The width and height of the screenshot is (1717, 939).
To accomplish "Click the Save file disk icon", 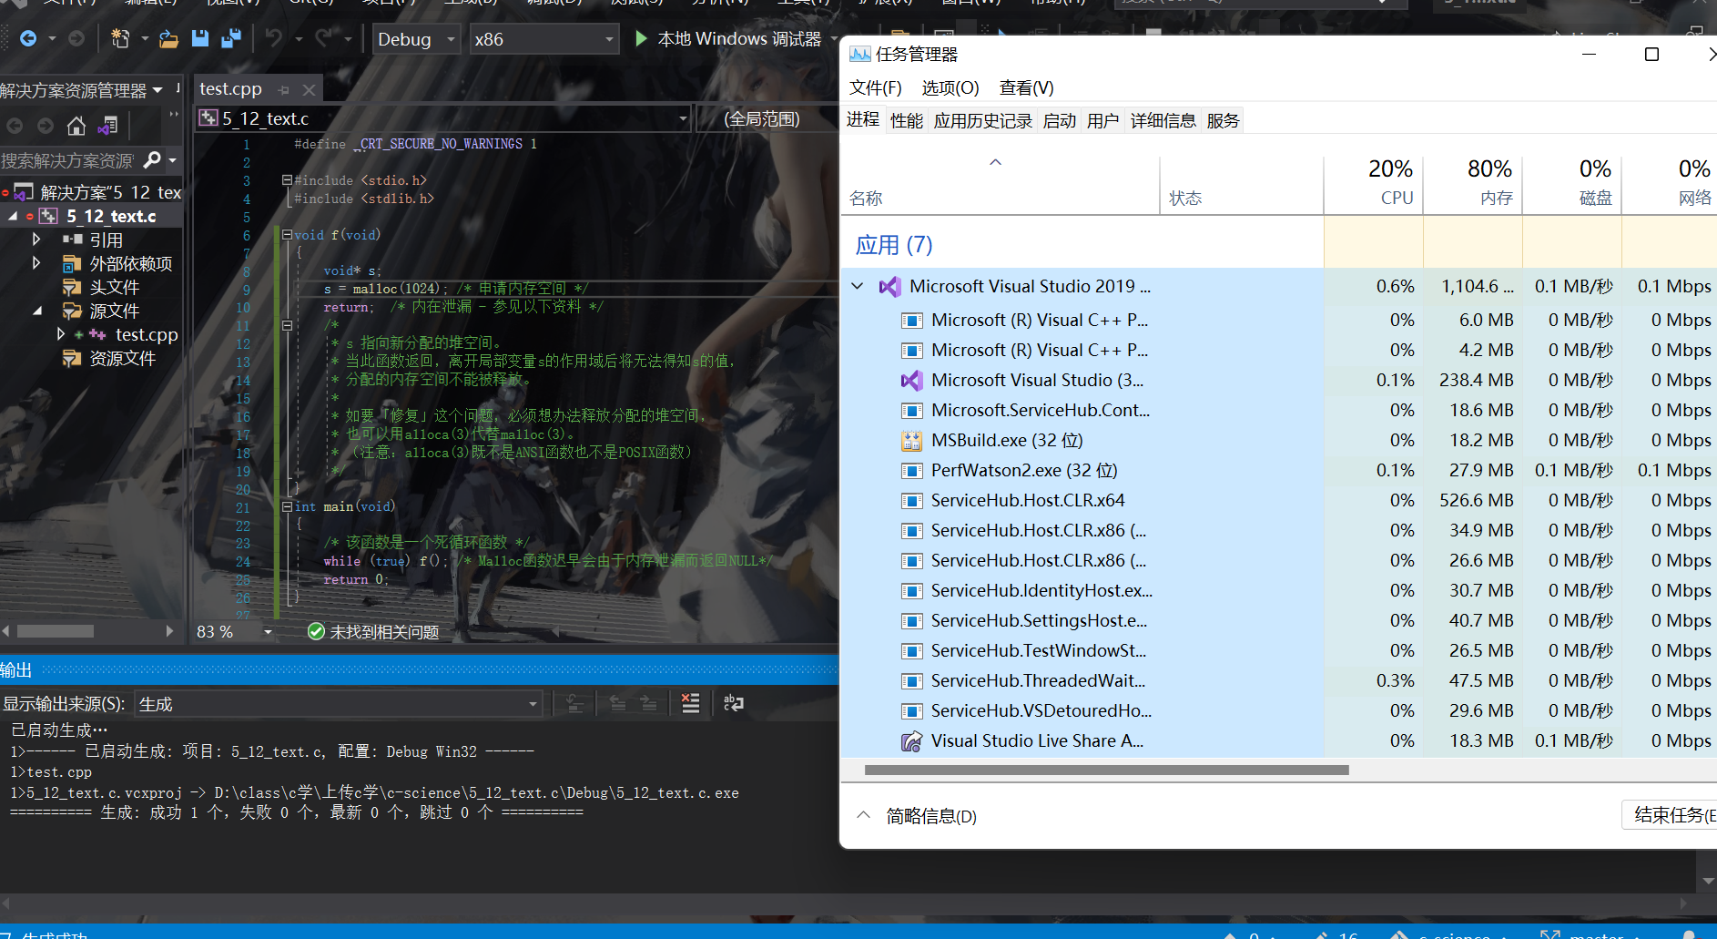I will [x=200, y=38].
